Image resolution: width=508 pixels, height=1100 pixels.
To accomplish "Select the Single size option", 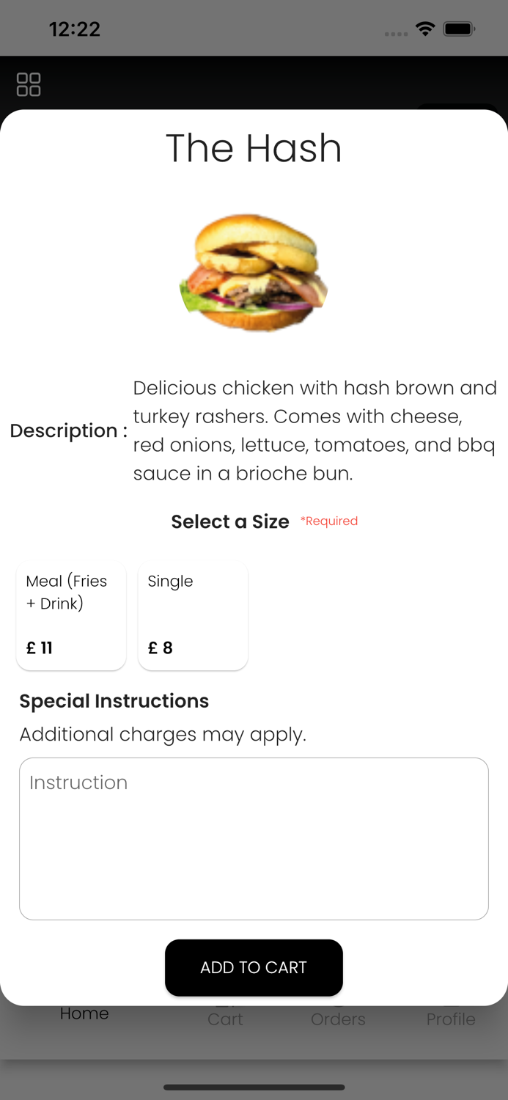I will click(x=193, y=615).
